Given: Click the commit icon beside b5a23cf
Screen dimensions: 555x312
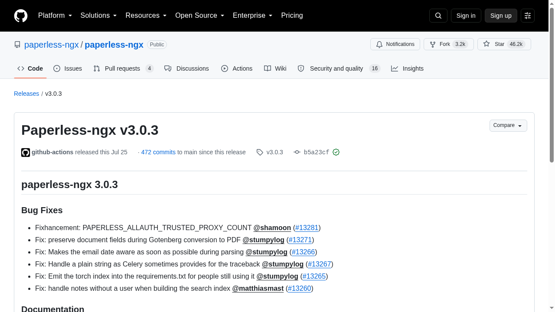Looking at the screenshot, I should [x=297, y=152].
